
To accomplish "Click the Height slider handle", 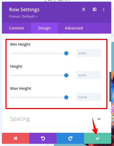I will click(66, 75).
